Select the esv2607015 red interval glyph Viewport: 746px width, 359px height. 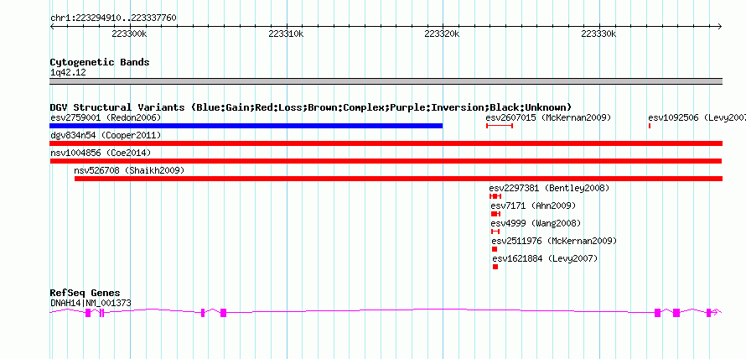(x=499, y=126)
